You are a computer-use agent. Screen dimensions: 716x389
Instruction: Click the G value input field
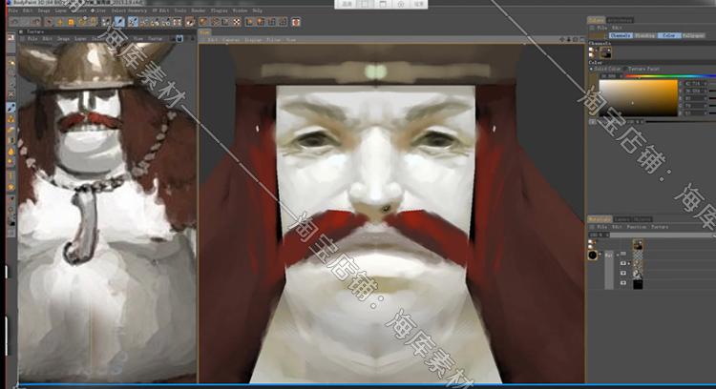pos(696,105)
